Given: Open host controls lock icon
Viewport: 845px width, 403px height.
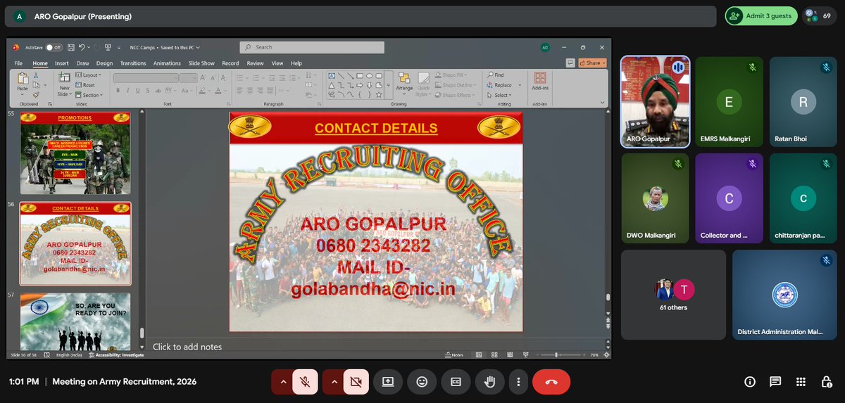Looking at the screenshot, I should [826, 382].
